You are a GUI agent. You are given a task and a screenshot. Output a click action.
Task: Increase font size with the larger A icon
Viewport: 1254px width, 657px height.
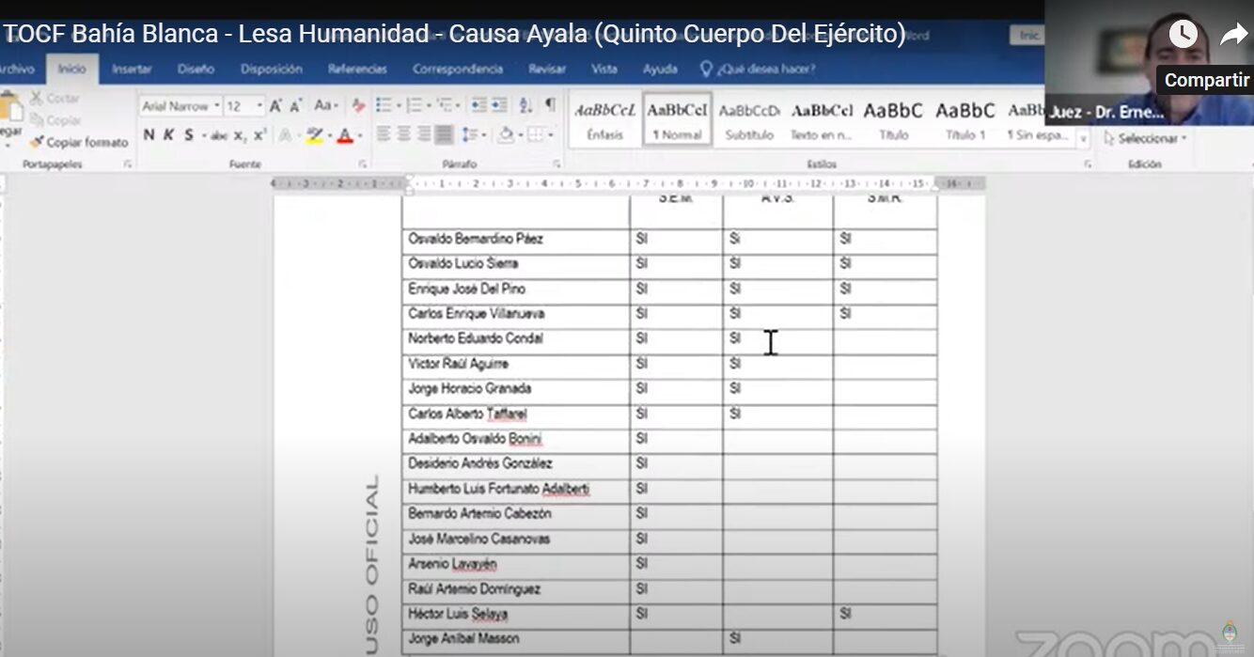(x=276, y=106)
